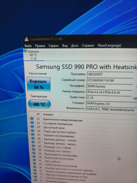Click the blue status orb beside Хорошо disk tab

[x=25, y=51]
